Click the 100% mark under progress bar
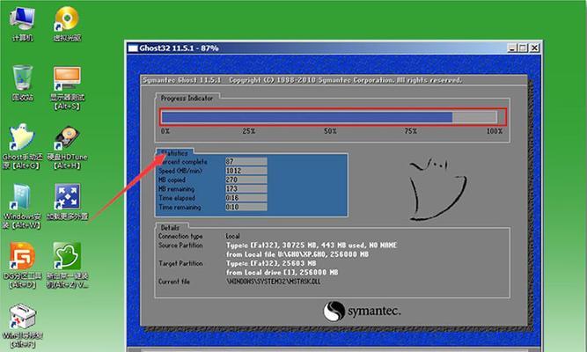 coord(495,131)
